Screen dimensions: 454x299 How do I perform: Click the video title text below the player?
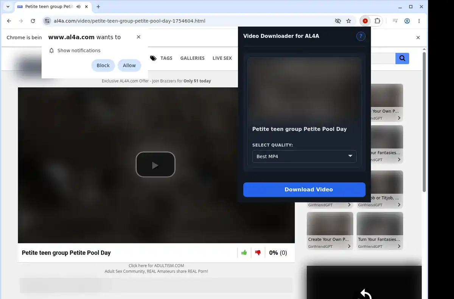pos(66,253)
